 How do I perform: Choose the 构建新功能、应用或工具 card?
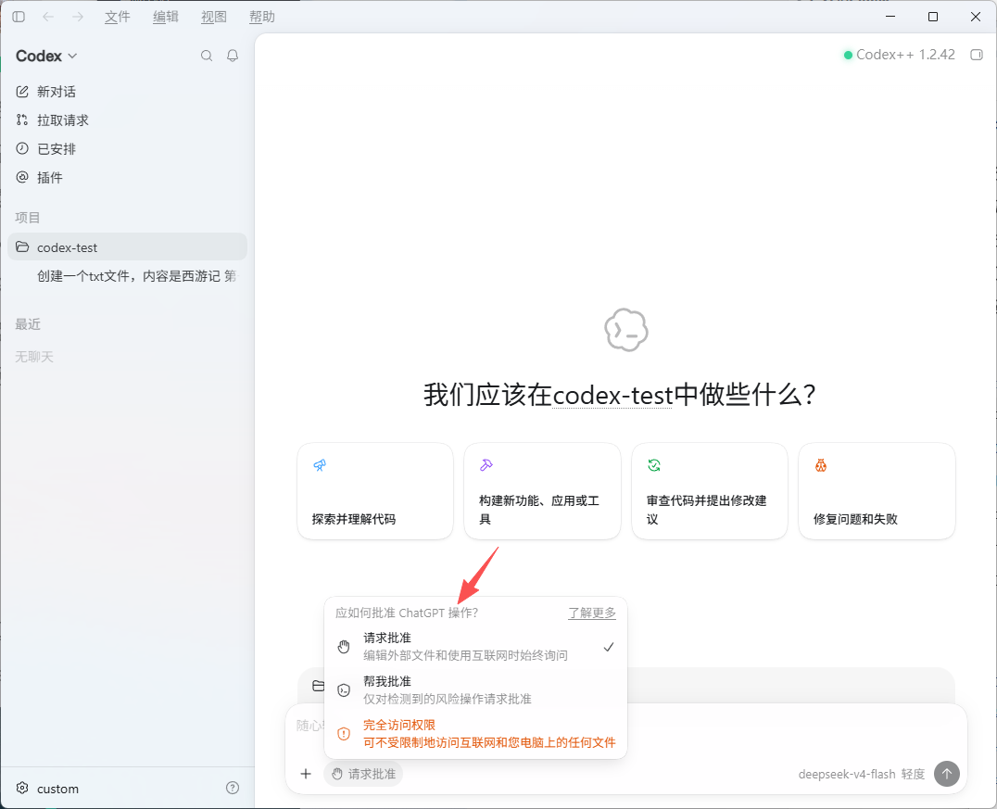542,491
